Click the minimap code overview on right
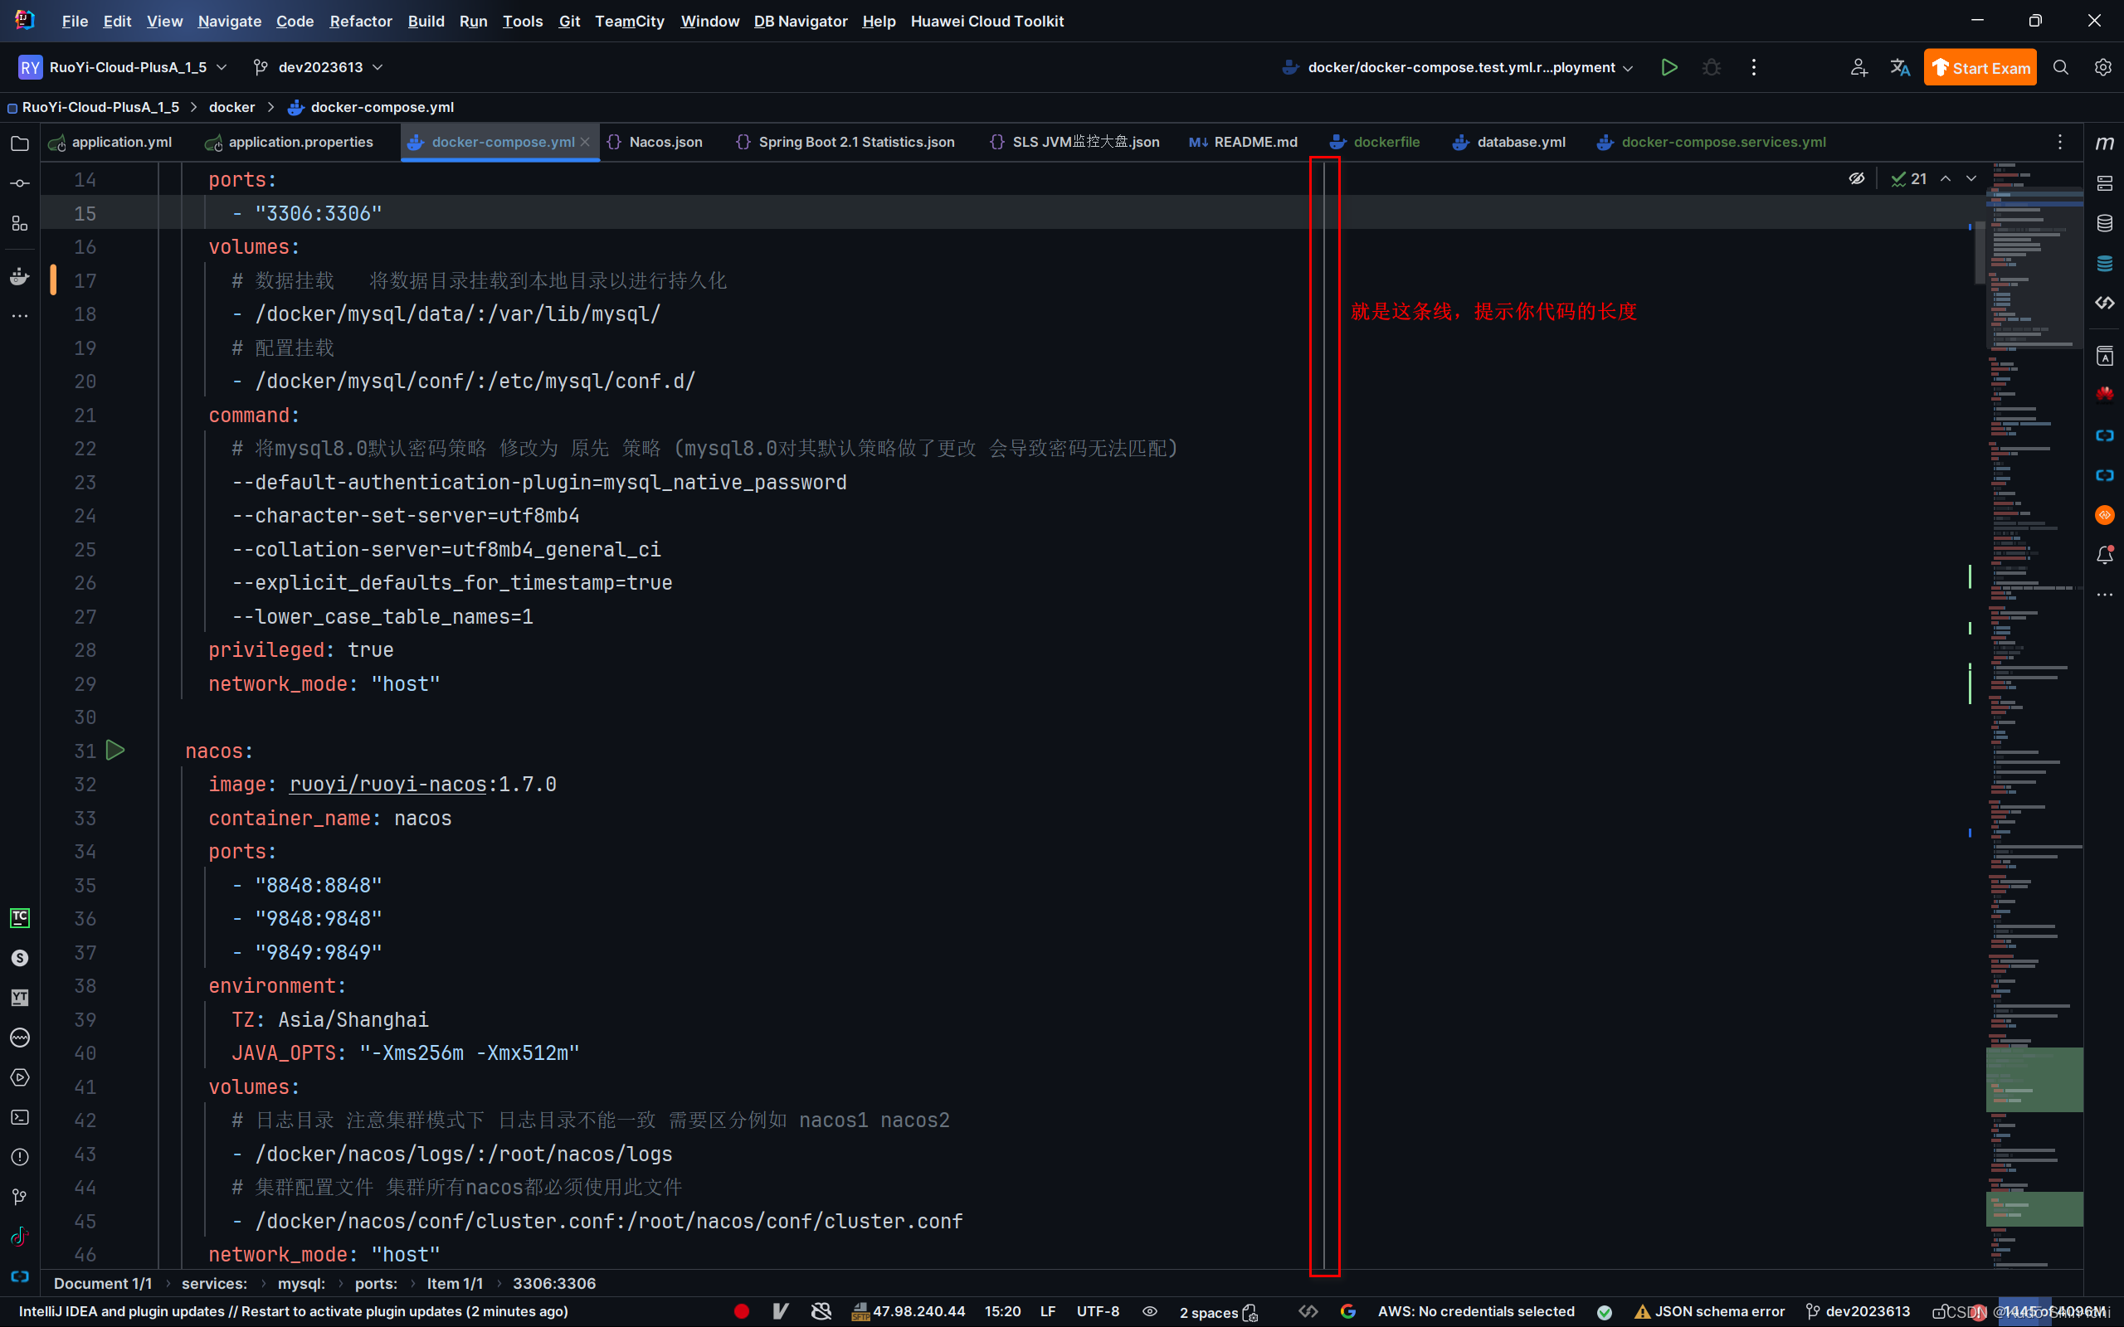Image resolution: width=2124 pixels, height=1327 pixels. (2034, 714)
